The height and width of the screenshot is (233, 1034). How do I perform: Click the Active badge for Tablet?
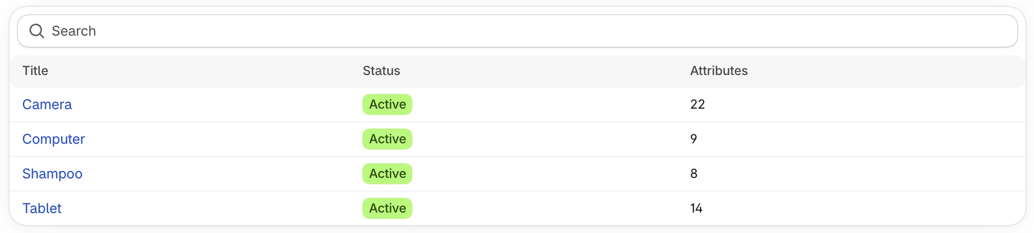[387, 208]
